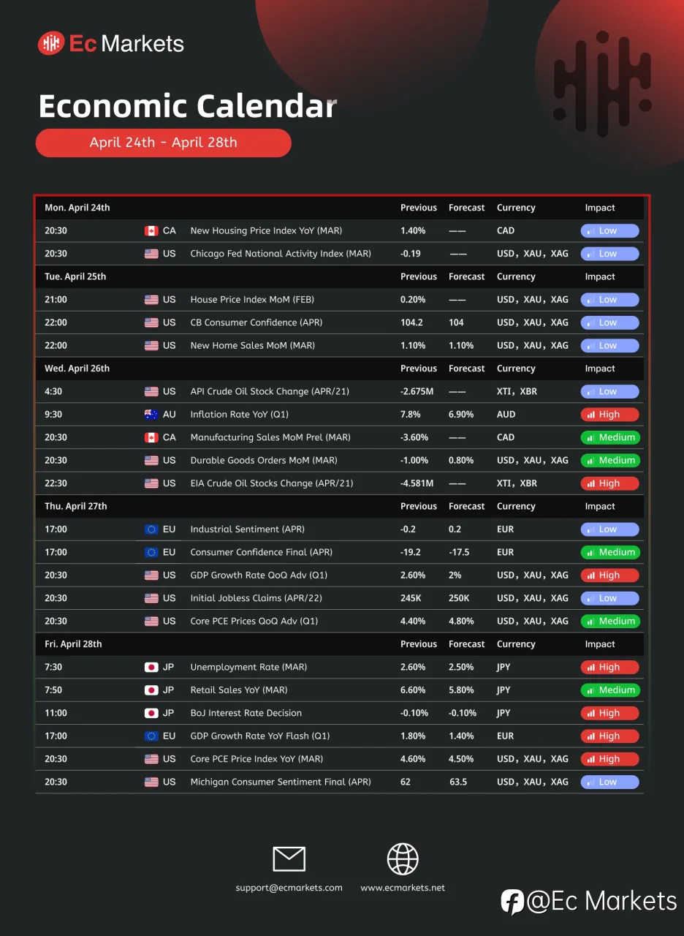
Task: Click EU flag in GDP Growth Rate YoY Flash row
Action: [151, 736]
